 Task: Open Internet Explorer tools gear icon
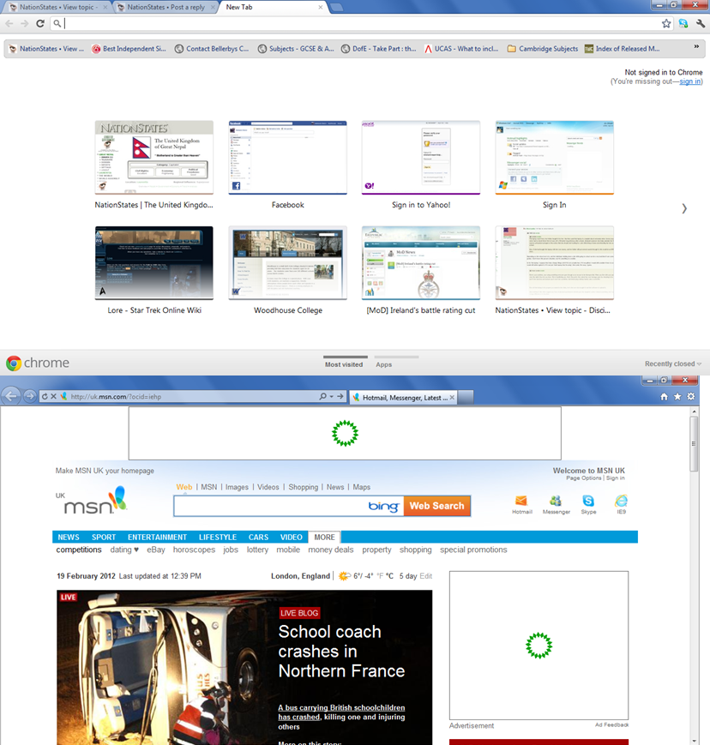pyautogui.click(x=691, y=397)
